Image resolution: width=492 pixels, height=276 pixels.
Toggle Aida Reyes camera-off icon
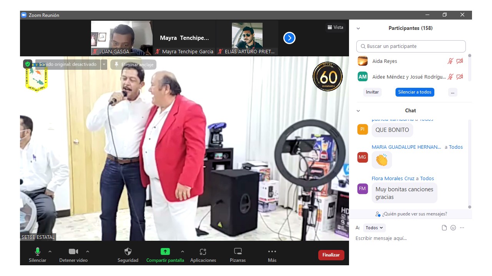tap(460, 61)
